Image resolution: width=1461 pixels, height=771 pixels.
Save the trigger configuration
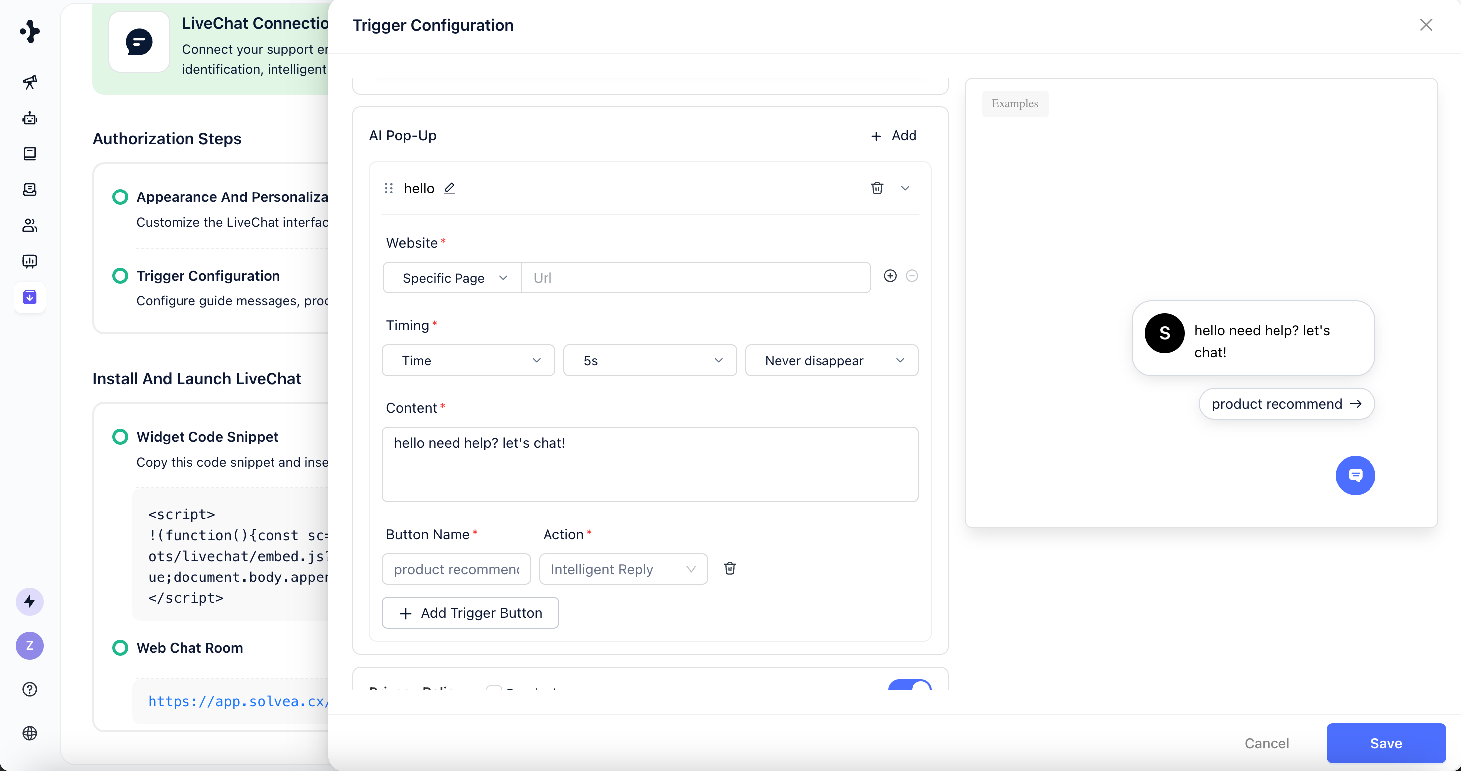(x=1385, y=743)
